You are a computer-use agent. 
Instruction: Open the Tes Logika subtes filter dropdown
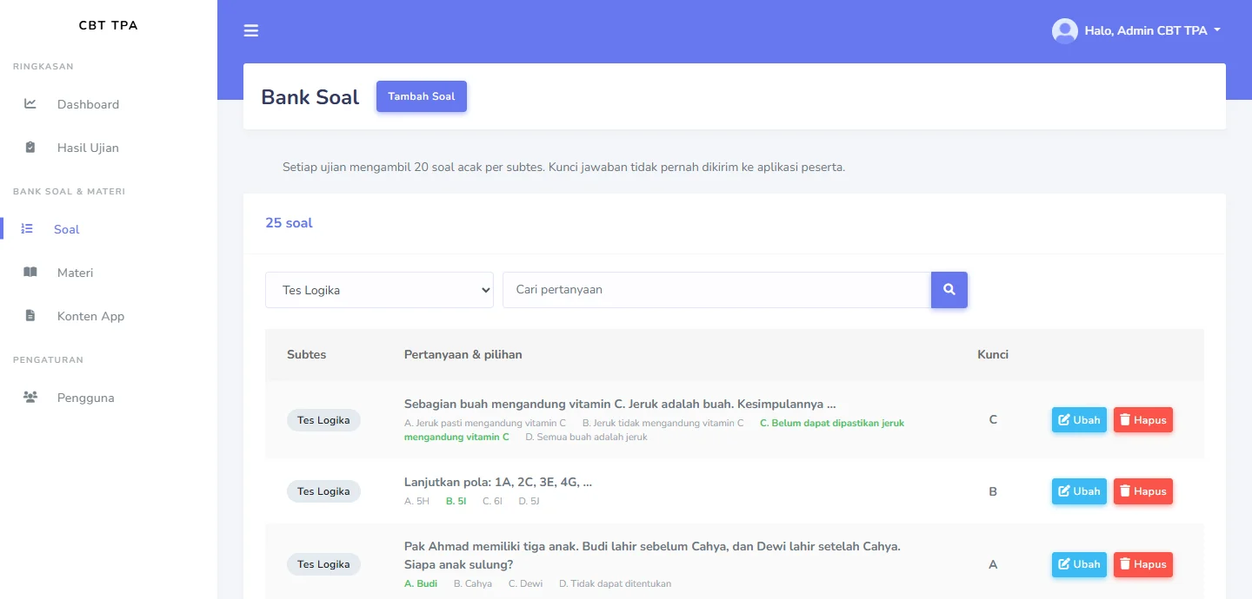[379, 290]
